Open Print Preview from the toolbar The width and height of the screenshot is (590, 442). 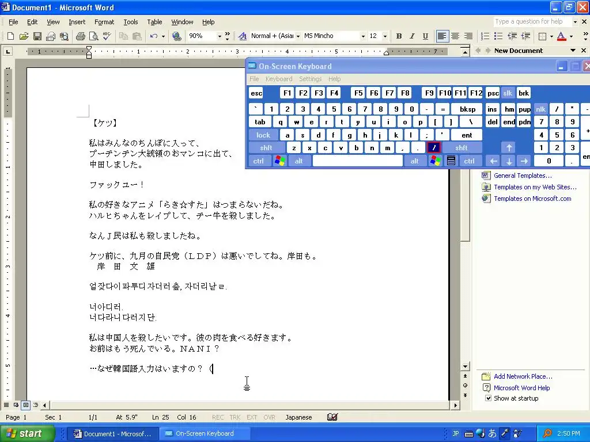(93, 36)
